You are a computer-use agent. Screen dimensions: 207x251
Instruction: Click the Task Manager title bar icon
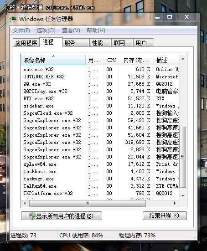(x=13, y=19)
